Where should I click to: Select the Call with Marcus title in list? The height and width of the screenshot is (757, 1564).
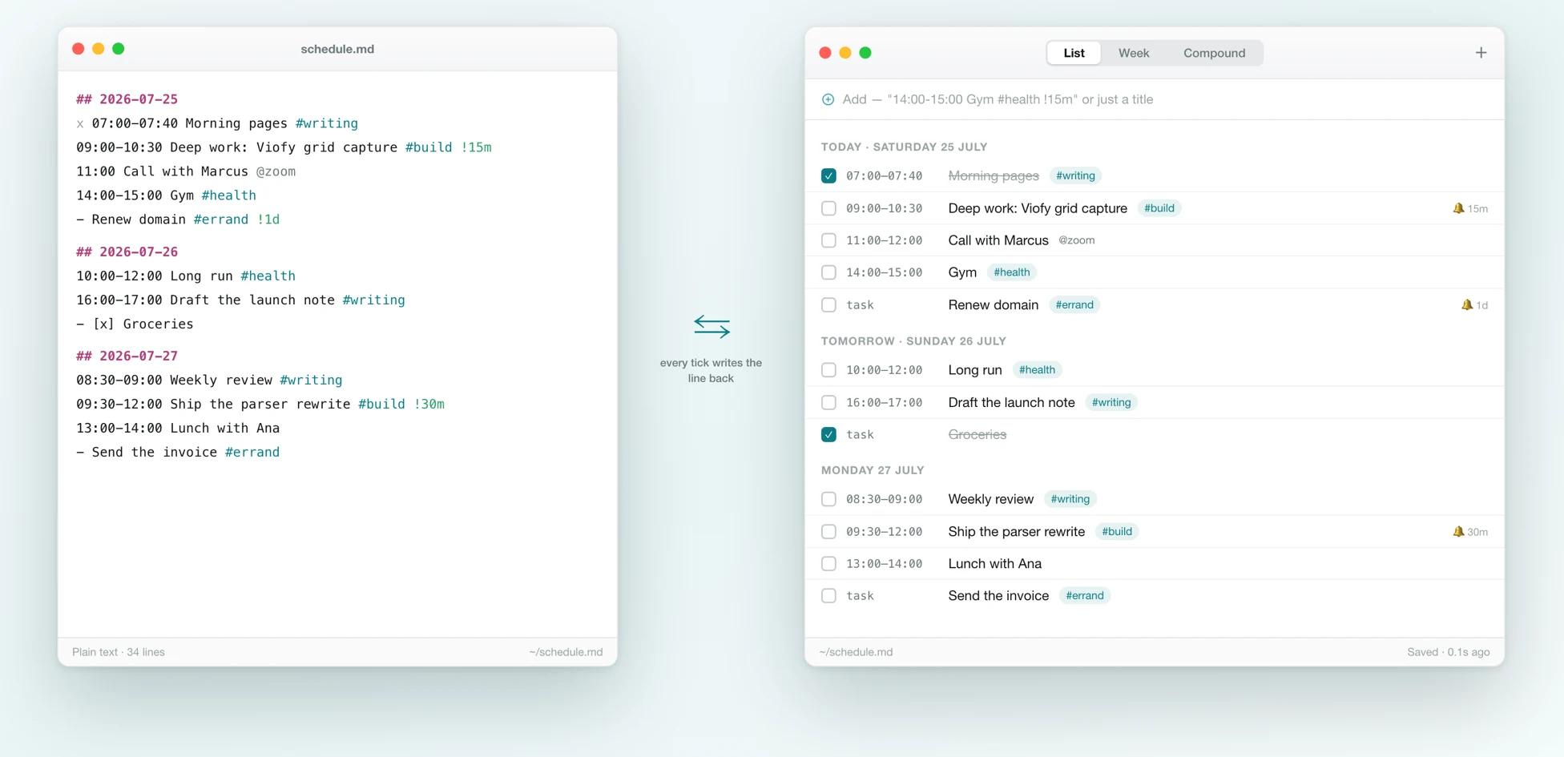[x=998, y=240]
